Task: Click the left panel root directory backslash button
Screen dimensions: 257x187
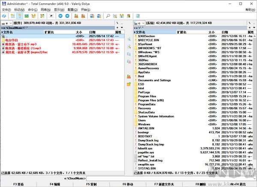Action: (x=117, y=23)
